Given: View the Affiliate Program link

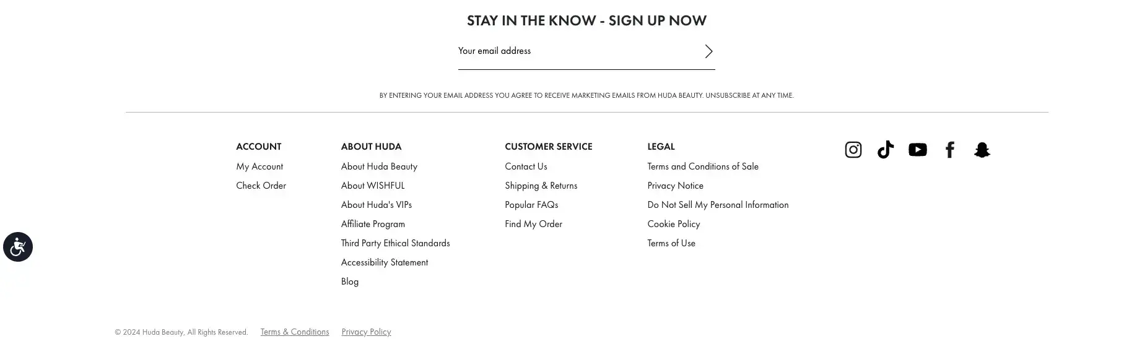Looking at the screenshot, I should (373, 224).
